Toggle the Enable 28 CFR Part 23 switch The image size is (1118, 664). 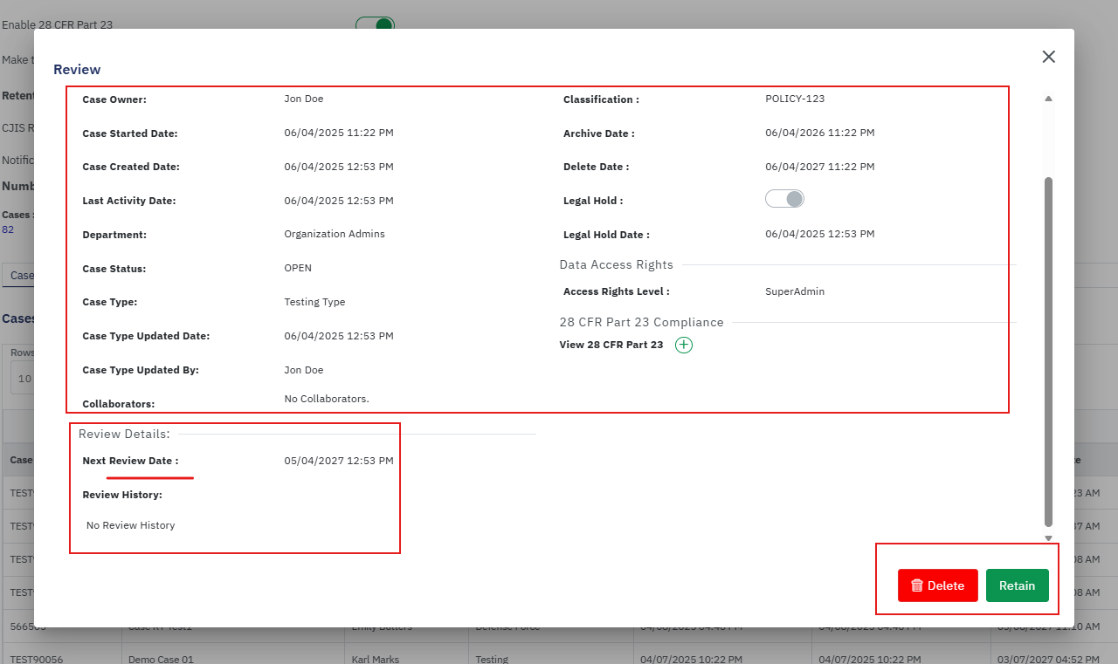pos(376,24)
